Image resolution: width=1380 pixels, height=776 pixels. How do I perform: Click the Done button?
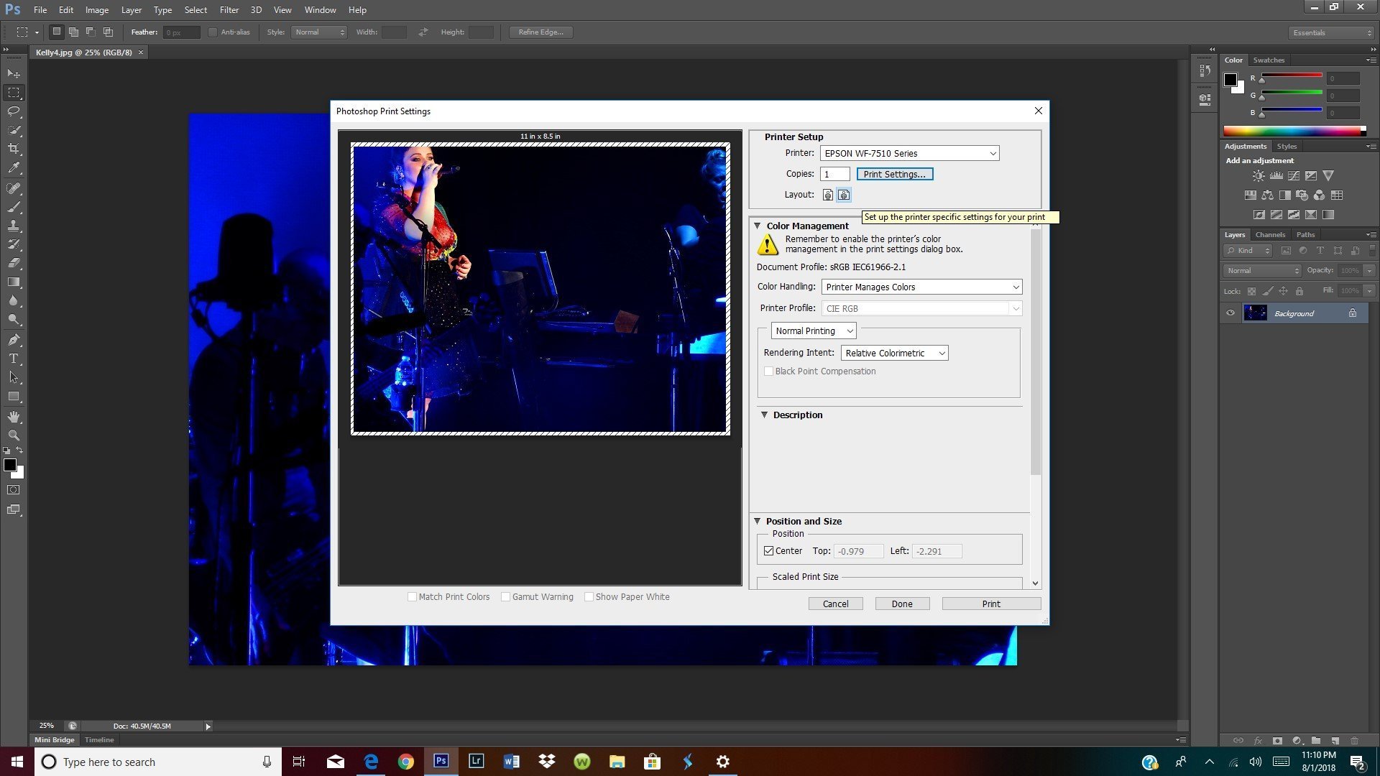coord(902,604)
